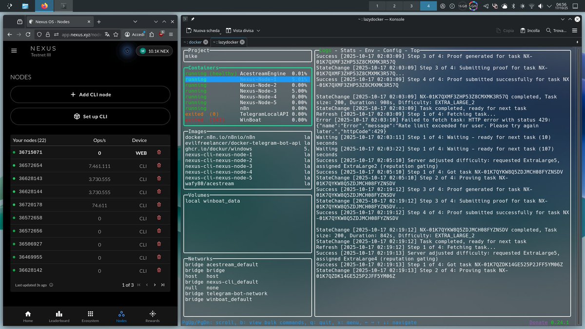Click the Donate link in lazydocker

[538, 322]
